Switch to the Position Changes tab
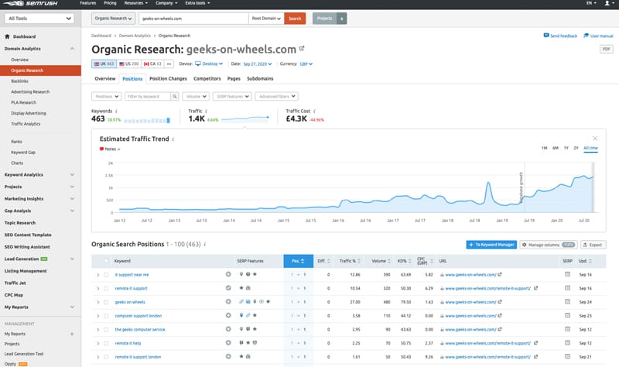Viewport: 619px width, 367px height. point(168,78)
